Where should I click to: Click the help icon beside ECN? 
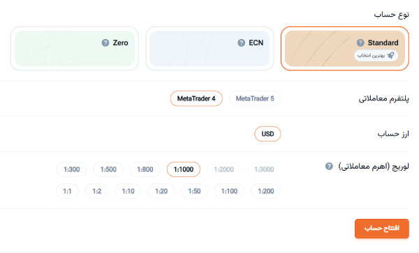242,43
